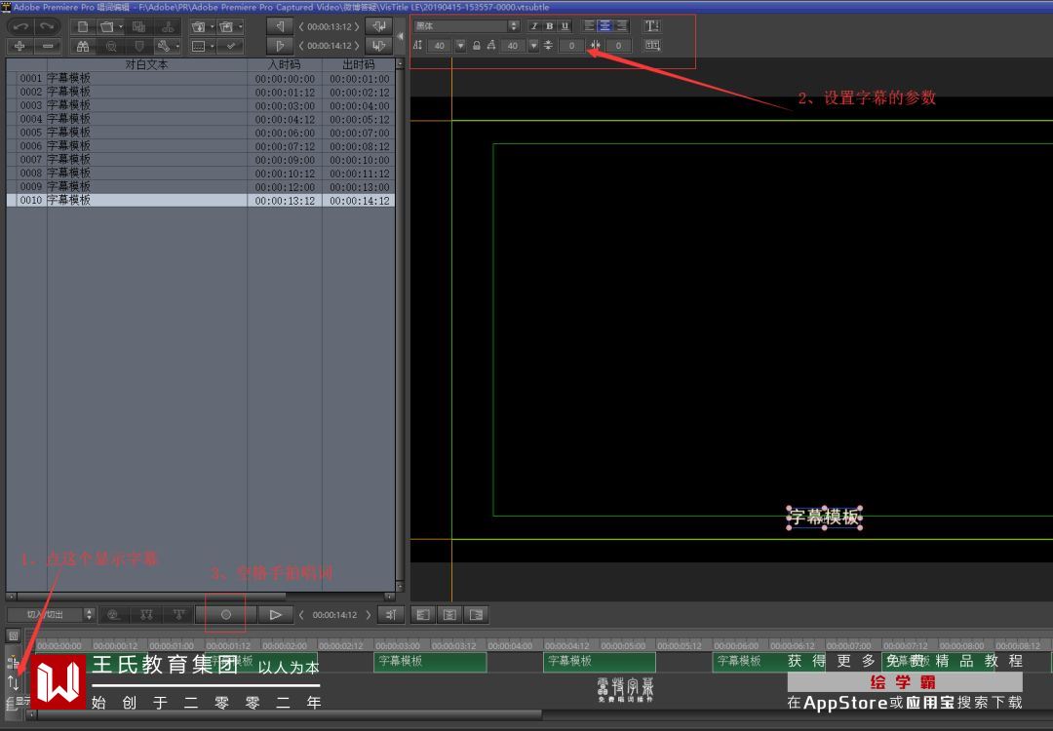The width and height of the screenshot is (1053, 731).
Task: Open dropdown arrow beside open-folder icon
Action: coord(121,27)
